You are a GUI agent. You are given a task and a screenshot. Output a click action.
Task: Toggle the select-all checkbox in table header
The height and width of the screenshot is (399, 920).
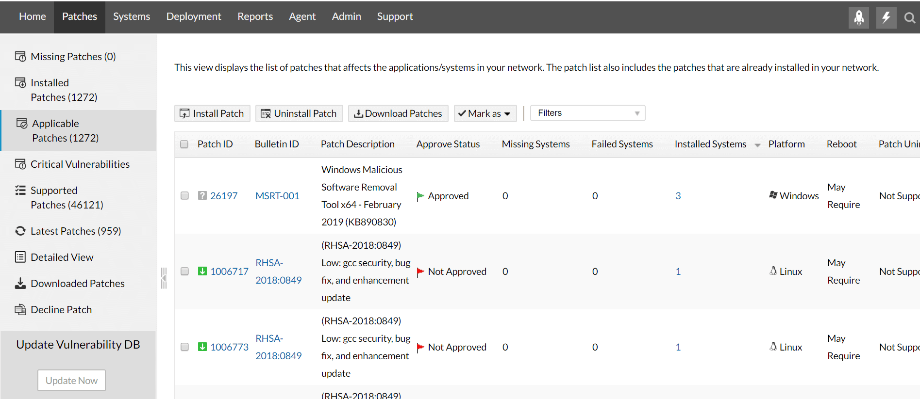(x=184, y=144)
